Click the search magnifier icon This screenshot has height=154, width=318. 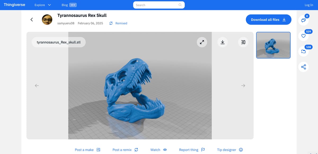[180, 5]
